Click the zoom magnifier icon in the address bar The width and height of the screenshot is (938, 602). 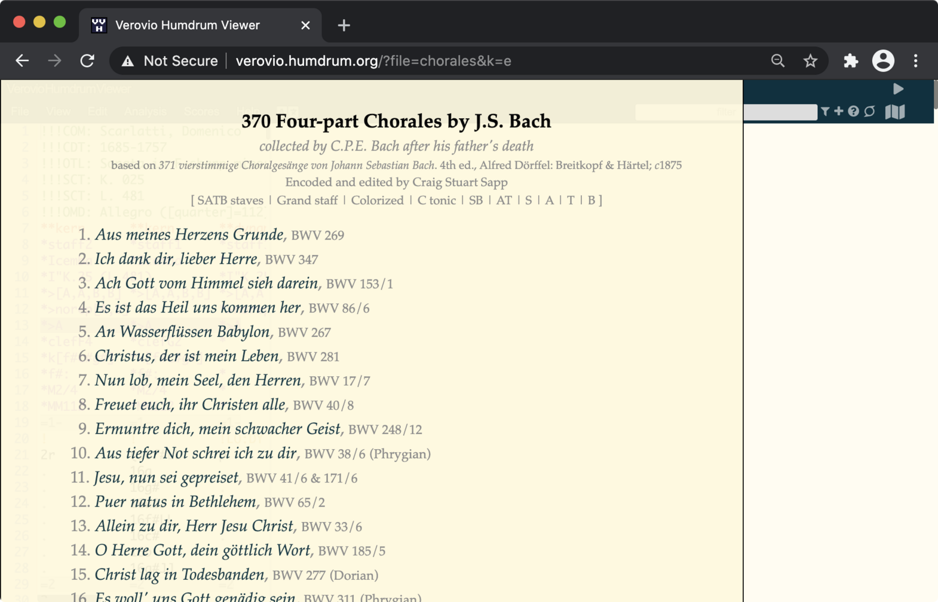pos(777,61)
